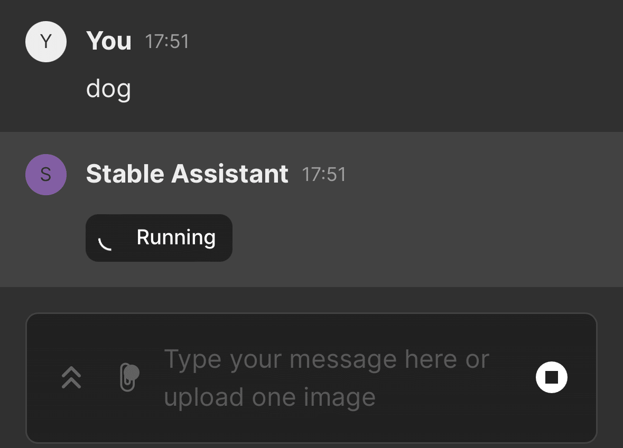The image size is (623, 448).
Task: Click the letter Y inside the white avatar
Action: pos(46,42)
